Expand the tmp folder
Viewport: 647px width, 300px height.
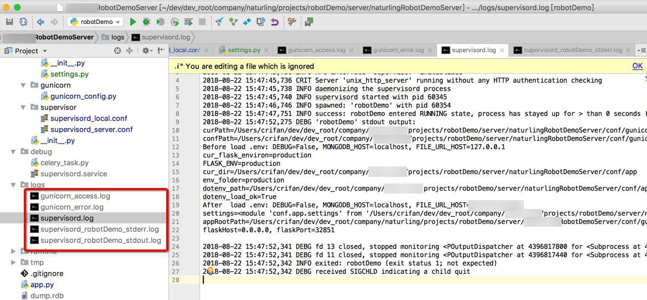(x=14, y=262)
